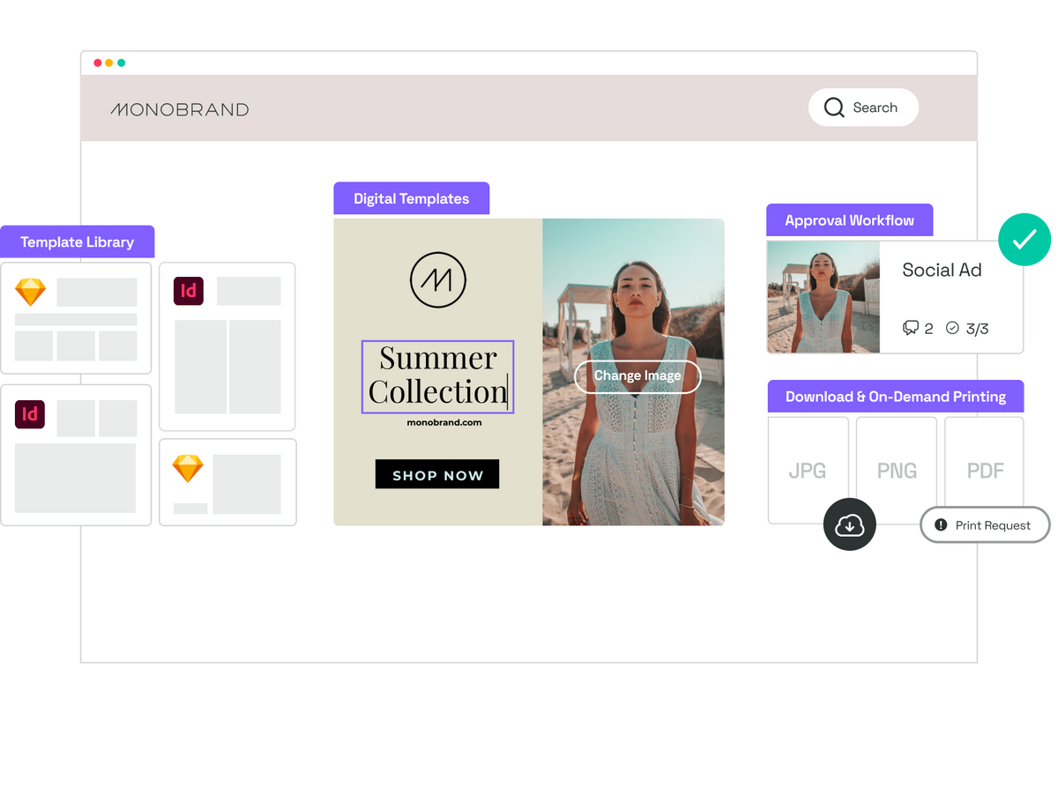The width and height of the screenshot is (1058, 795).
Task: Click the Social Ad thumbnail image
Action: click(823, 297)
